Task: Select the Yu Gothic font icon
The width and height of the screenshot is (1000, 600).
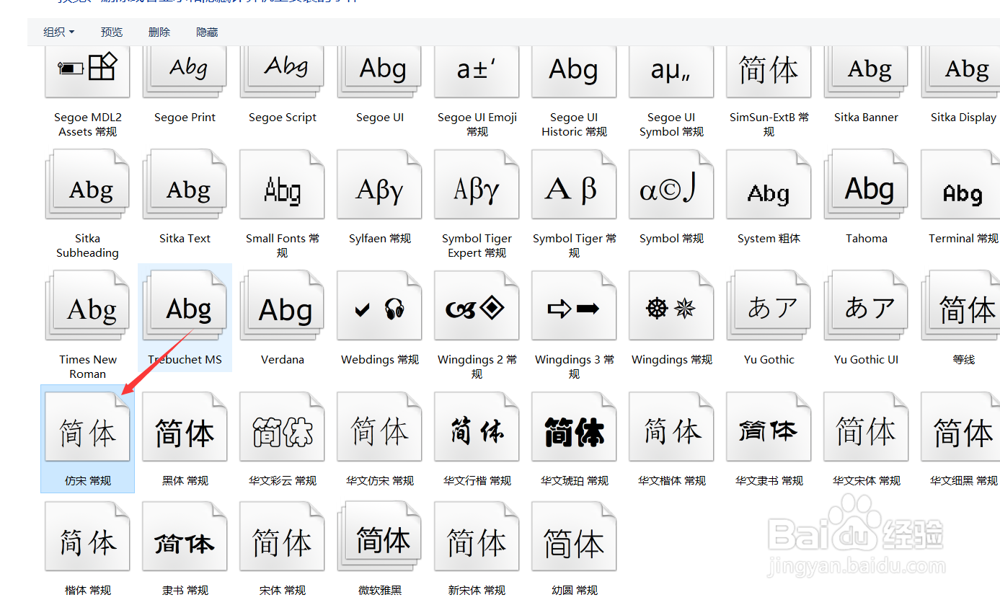Action: tap(769, 304)
